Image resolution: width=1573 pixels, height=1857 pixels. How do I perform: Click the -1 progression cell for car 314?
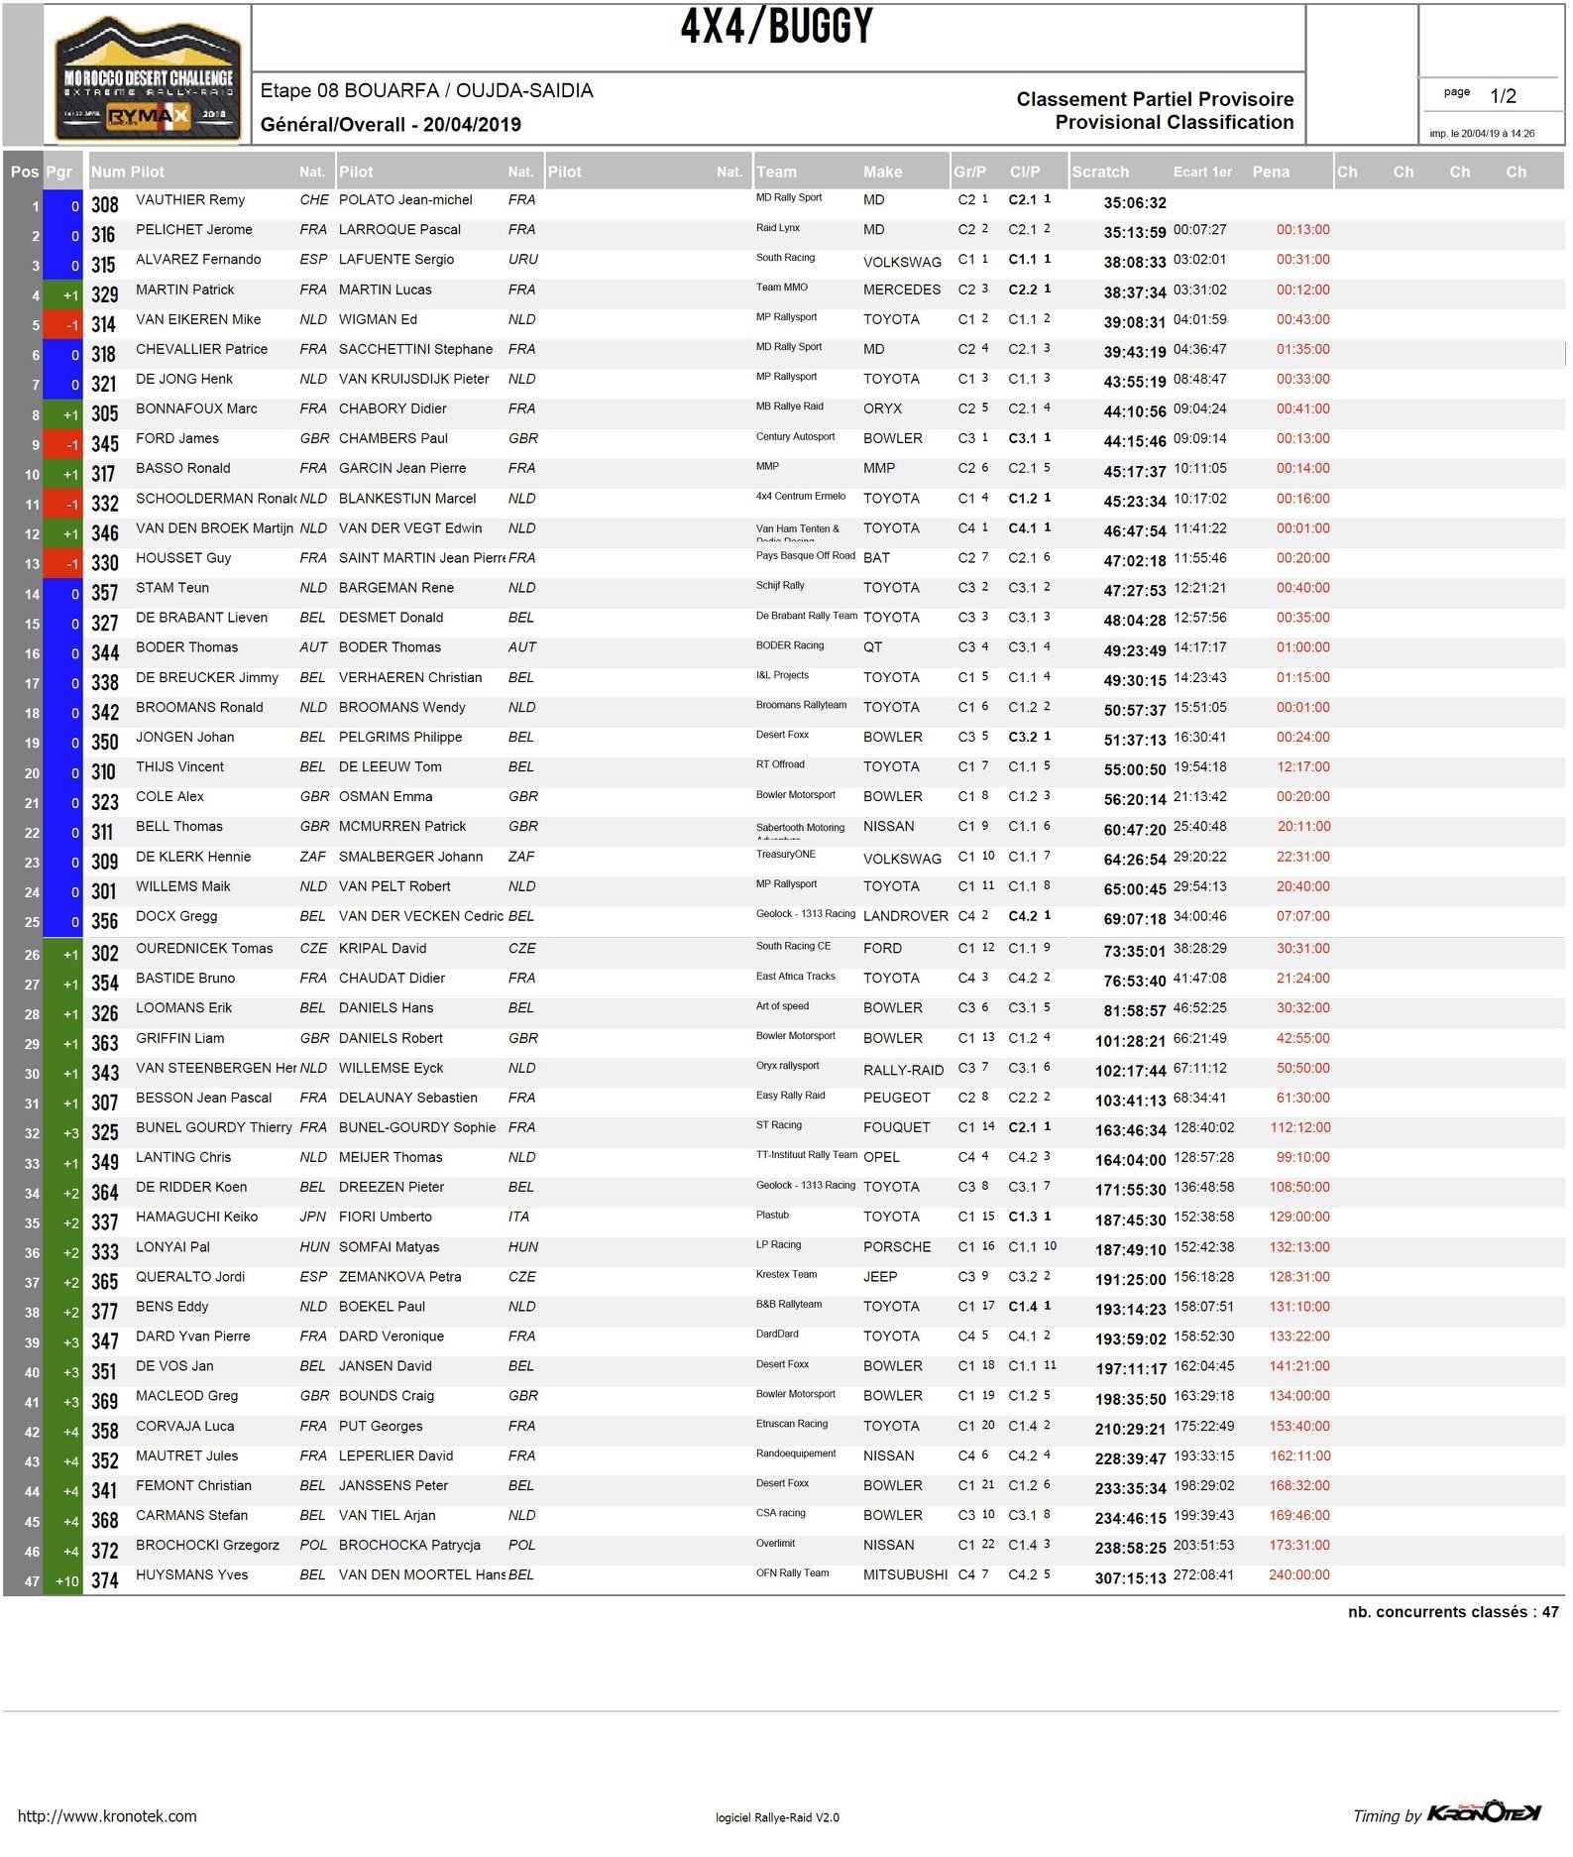[62, 325]
